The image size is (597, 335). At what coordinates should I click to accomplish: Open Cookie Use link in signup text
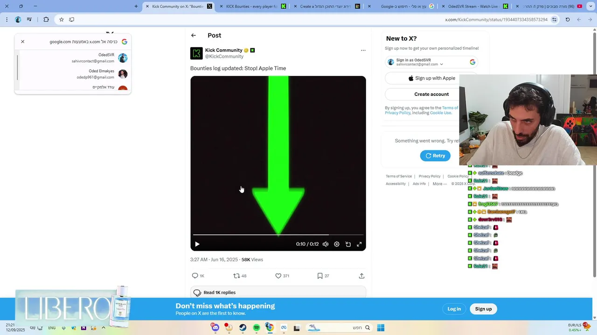(440, 113)
